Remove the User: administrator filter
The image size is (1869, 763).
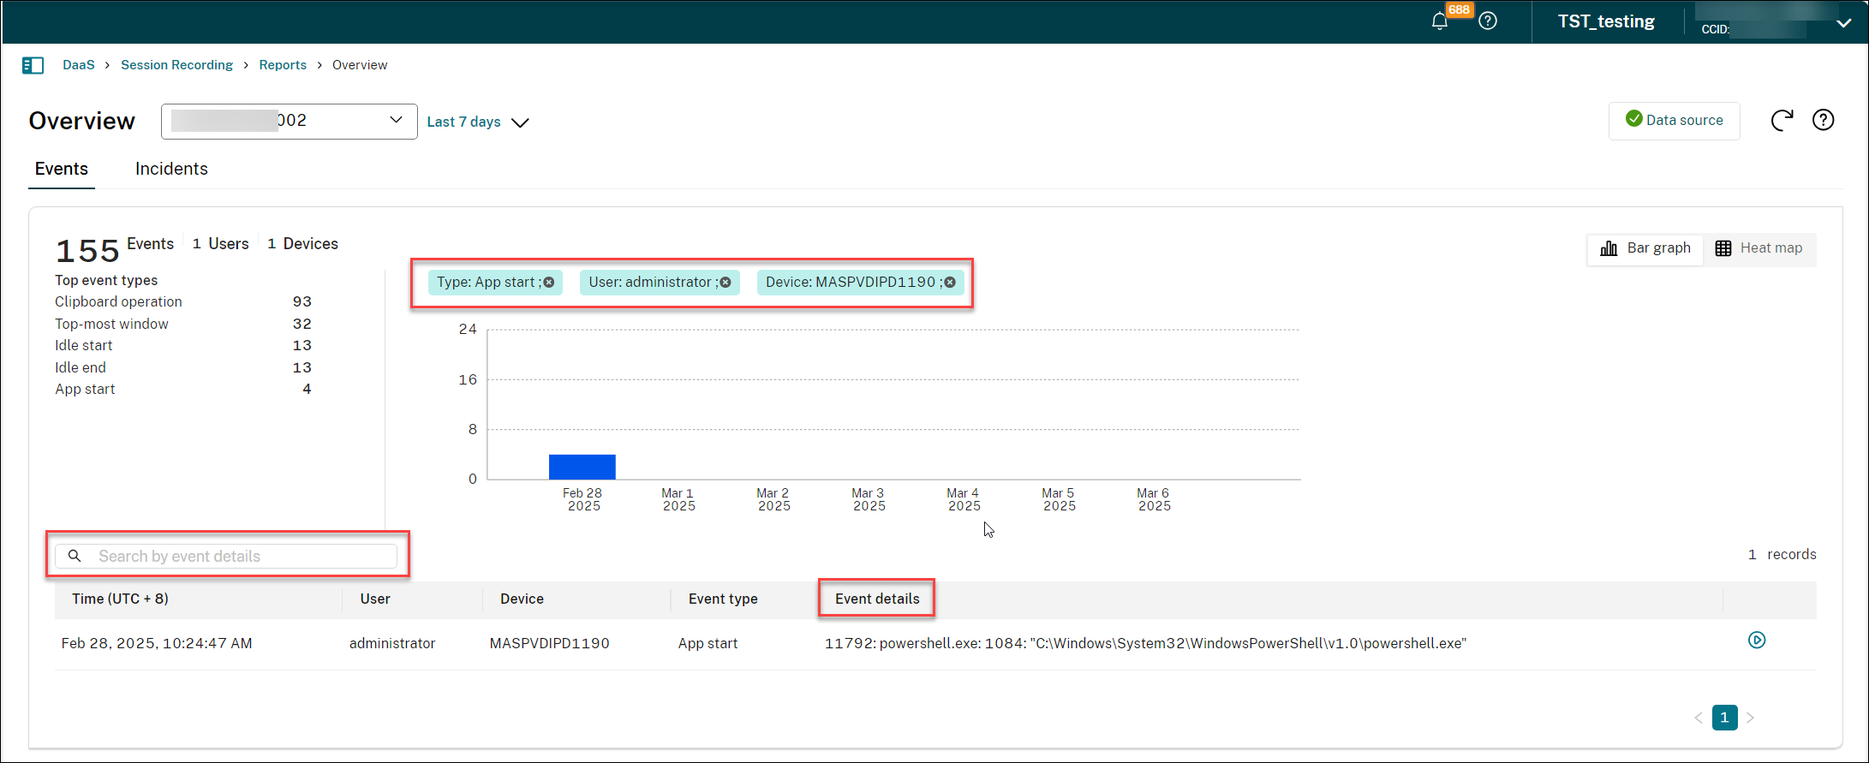tap(726, 283)
